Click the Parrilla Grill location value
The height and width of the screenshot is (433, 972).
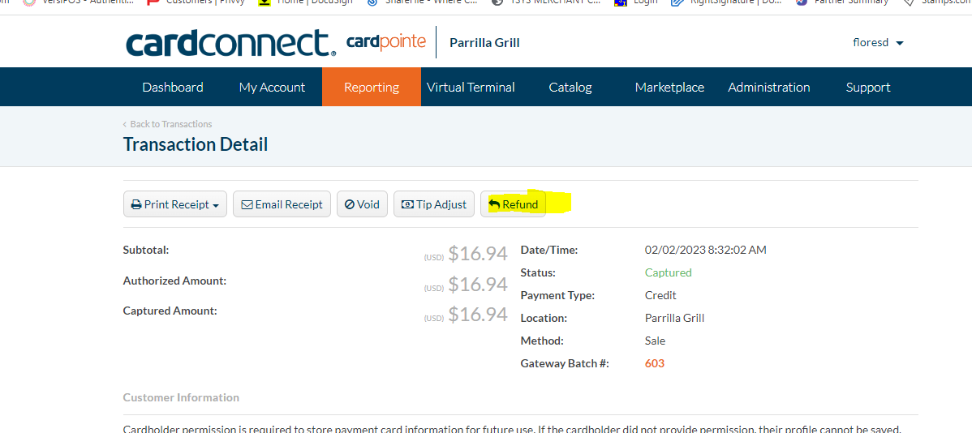(x=674, y=319)
